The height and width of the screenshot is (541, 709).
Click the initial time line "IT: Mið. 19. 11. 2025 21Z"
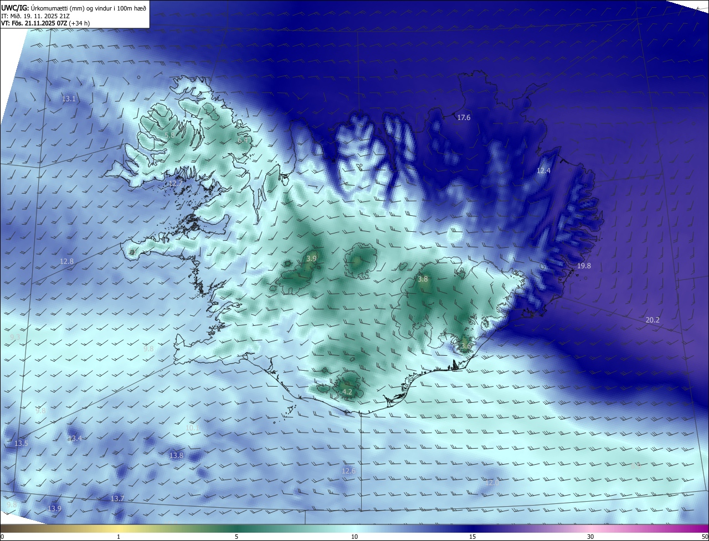tap(35, 16)
